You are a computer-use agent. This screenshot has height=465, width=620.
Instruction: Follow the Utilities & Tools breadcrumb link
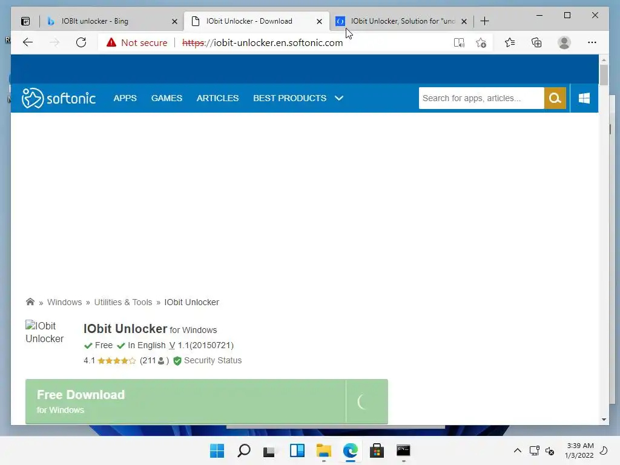(x=123, y=302)
